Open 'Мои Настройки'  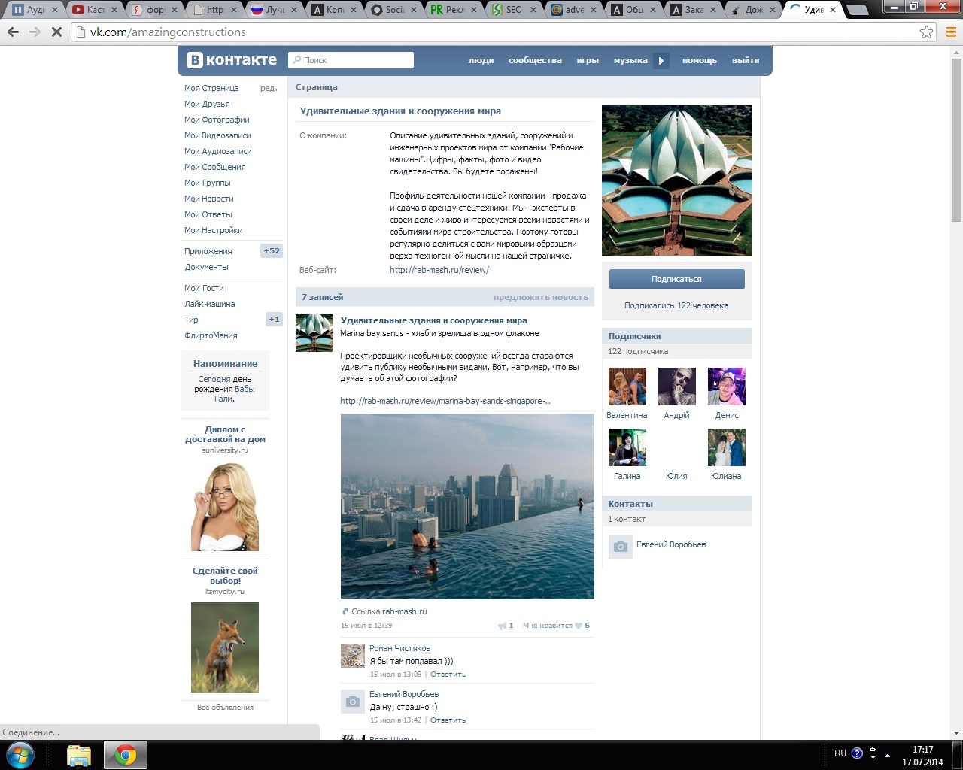pyautogui.click(x=214, y=230)
